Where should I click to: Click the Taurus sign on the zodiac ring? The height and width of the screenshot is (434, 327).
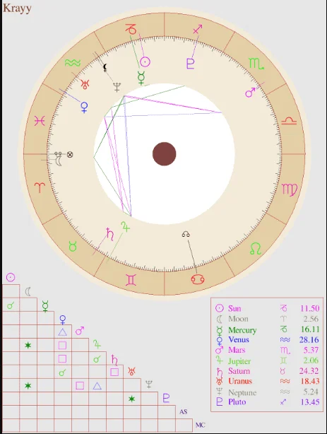click(73, 246)
